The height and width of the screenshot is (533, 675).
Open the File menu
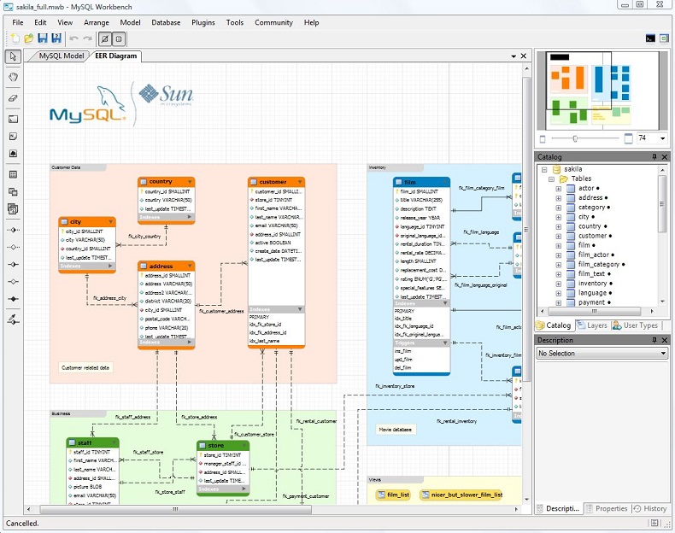(x=18, y=22)
